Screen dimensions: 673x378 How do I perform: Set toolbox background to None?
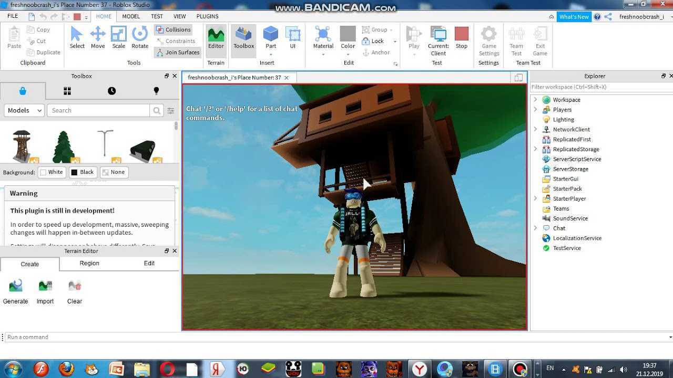click(x=114, y=172)
